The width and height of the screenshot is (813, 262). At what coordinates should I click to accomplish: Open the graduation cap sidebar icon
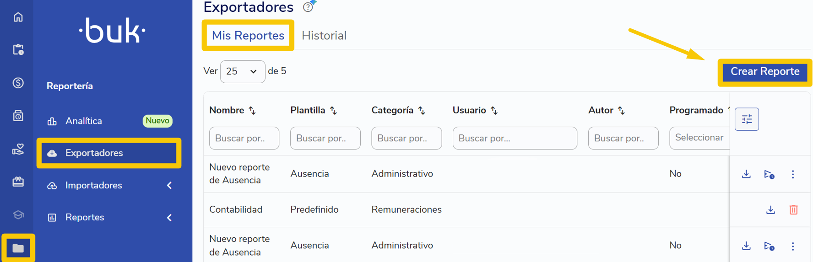point(18,215)
